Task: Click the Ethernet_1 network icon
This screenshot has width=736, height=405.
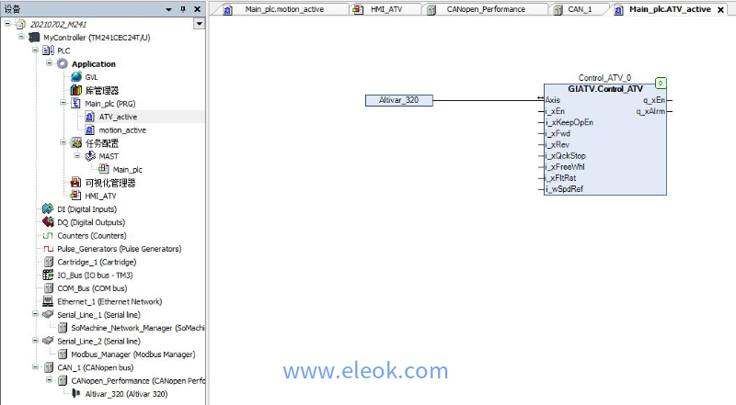Action: (x=48, y=301)
